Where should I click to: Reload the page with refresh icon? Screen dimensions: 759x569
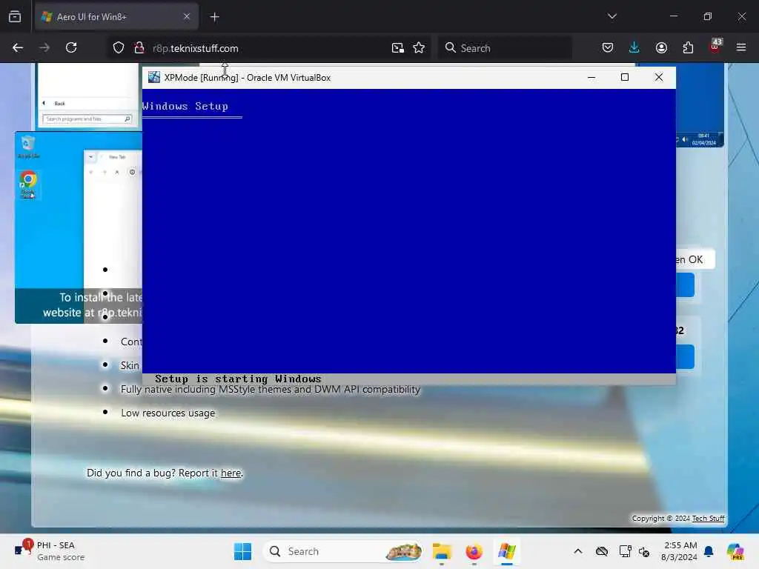point(71,47)
